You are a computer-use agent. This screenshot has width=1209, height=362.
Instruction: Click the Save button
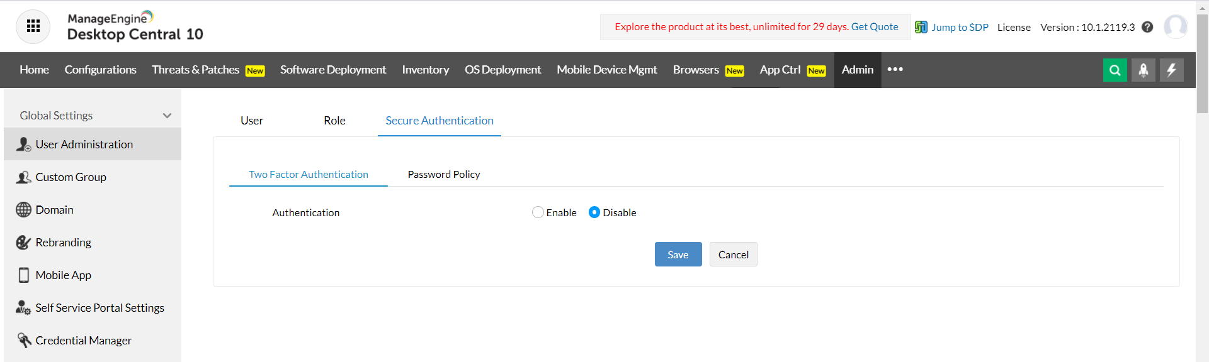point(678,255)
